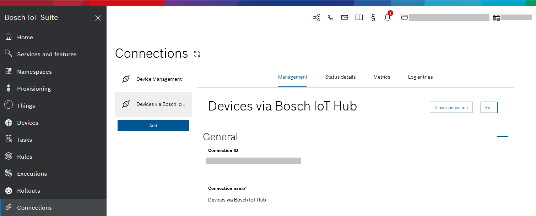Image resolution: width=536 pixels, height=216 pixels.
Task: Go to Home in the sidebar
Action: coord(53,37)
